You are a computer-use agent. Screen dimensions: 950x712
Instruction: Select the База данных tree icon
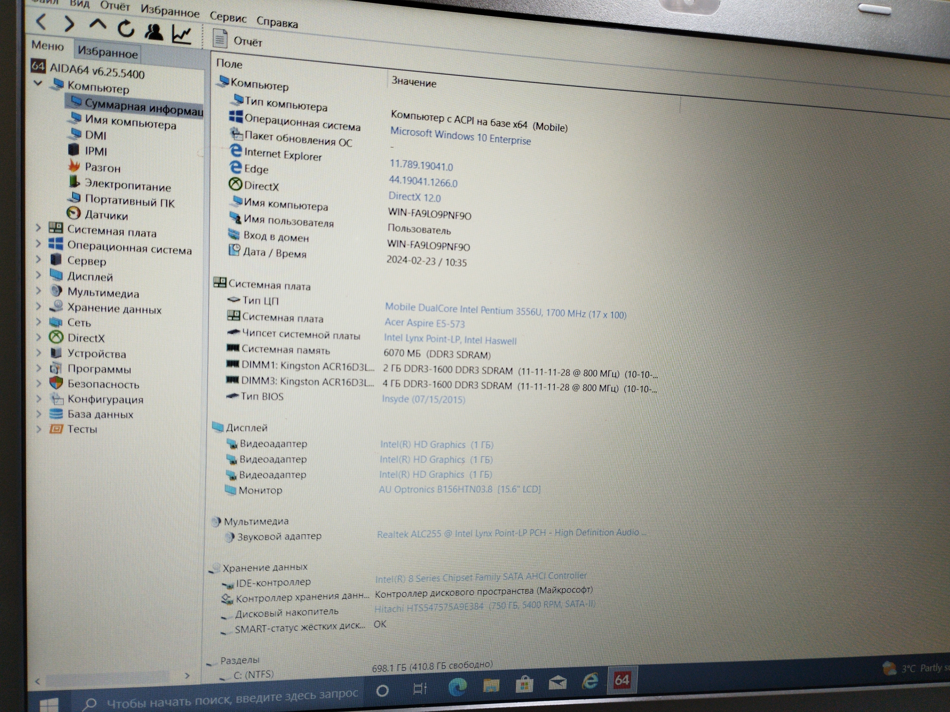point(56,413)
